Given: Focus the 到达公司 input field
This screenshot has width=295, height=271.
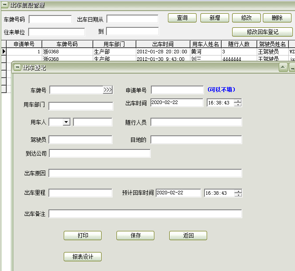Looking at the screenshot, I should click(100, 153).
